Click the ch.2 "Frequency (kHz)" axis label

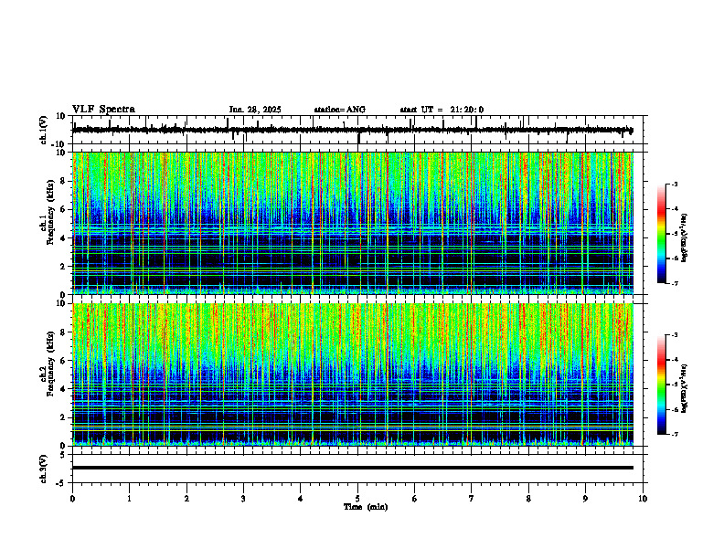[x=50, y=364]
